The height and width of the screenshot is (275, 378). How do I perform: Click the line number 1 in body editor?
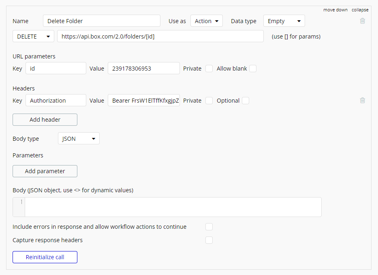point(21,202)
